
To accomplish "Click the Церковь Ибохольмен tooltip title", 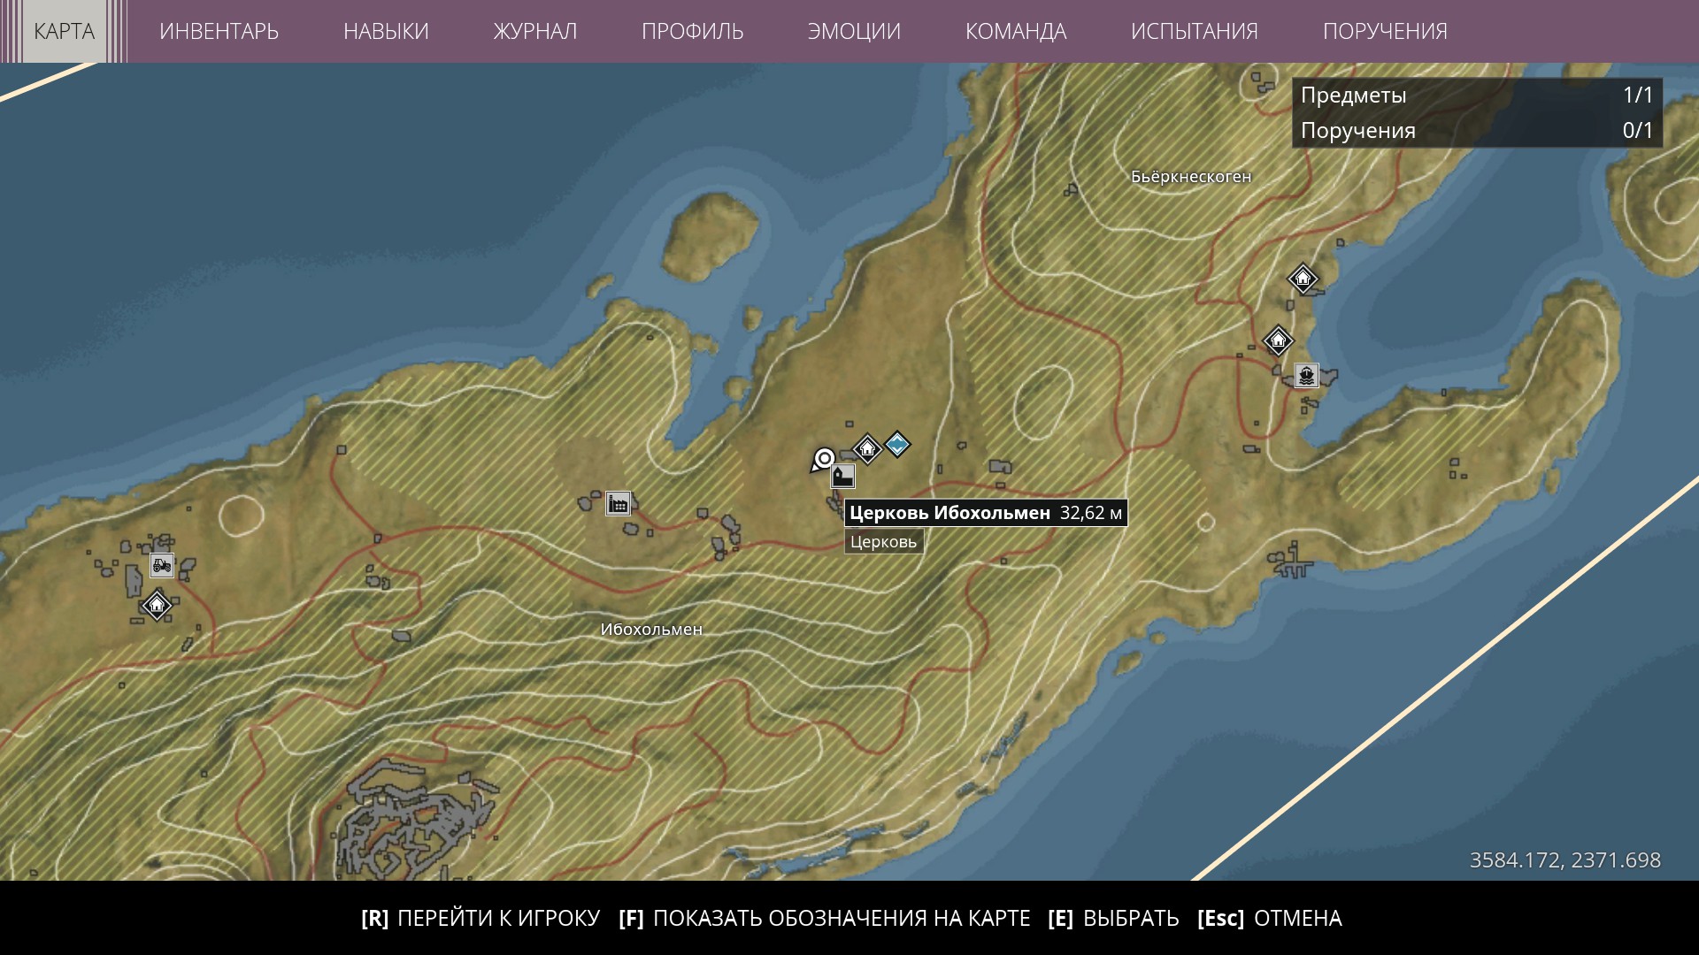I will pos(949,513).
